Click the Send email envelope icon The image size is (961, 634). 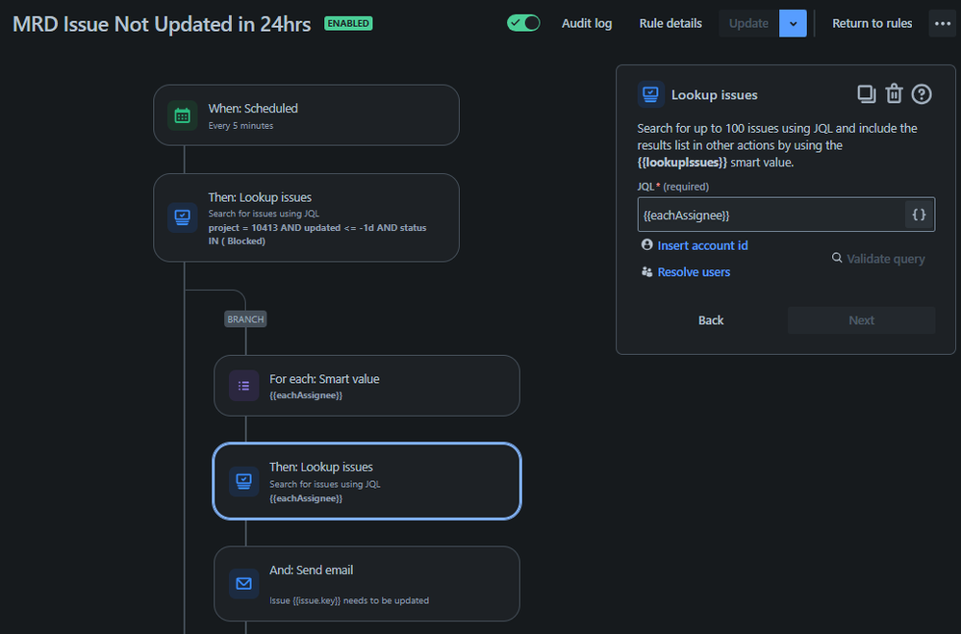[x=243, y=583]
